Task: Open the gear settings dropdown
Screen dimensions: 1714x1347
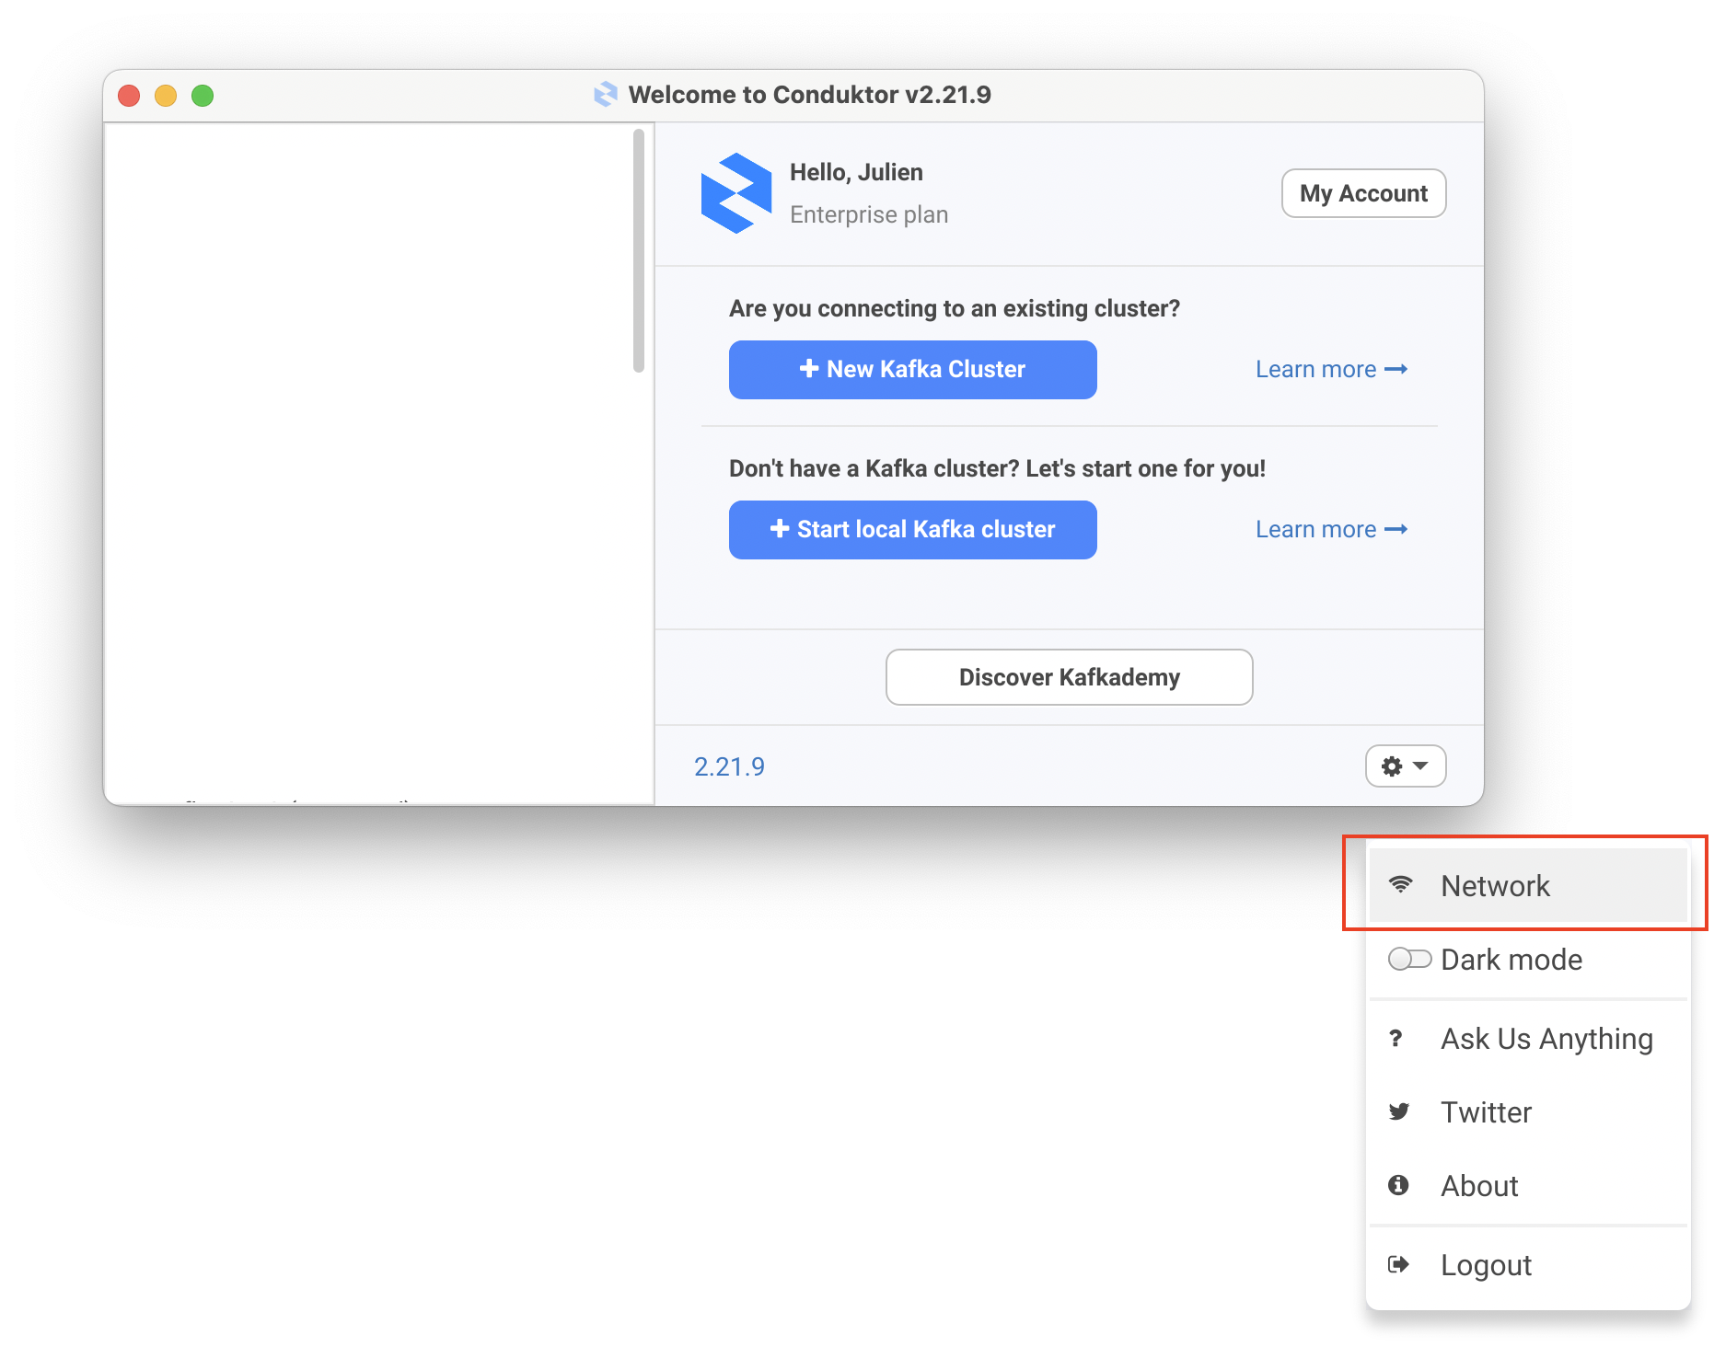Action: coord(1406,766)
